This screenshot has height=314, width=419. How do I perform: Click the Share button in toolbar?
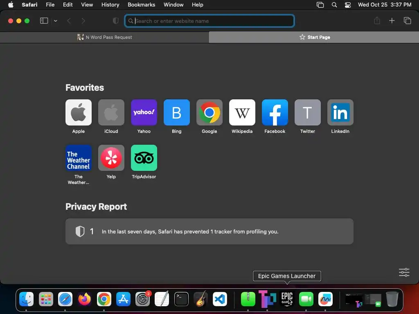tap(377, 20)
